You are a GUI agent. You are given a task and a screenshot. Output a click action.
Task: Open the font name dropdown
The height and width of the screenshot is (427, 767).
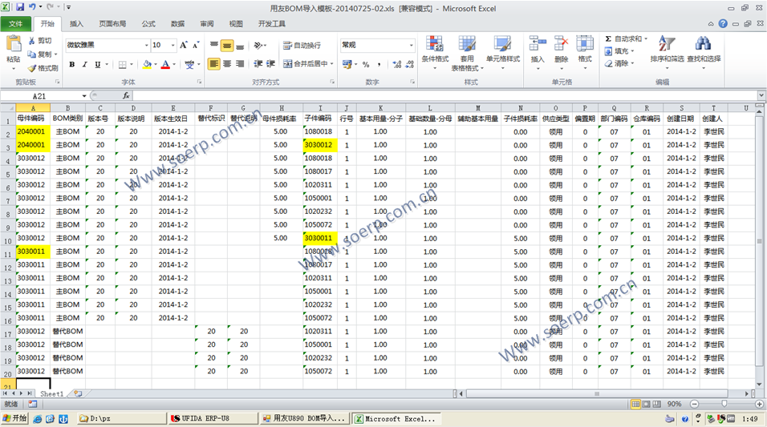point(146,45)
